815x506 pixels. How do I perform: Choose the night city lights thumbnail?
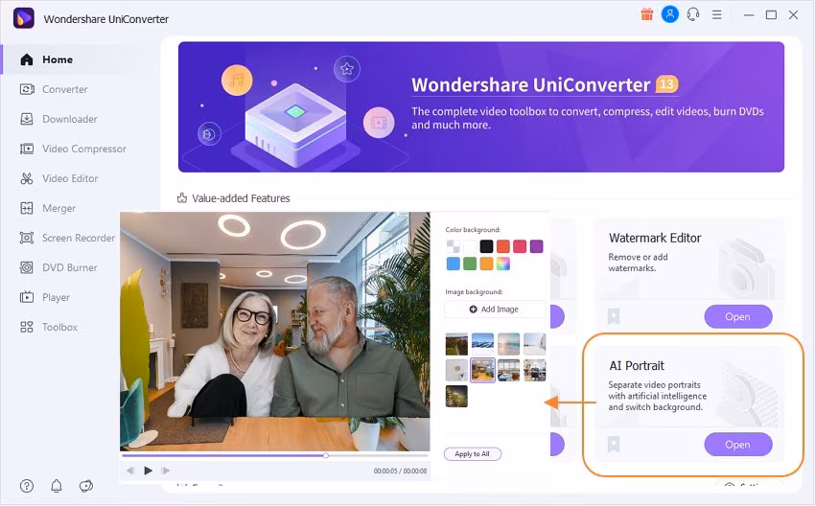pyautogui.click(x=456, y=397)
